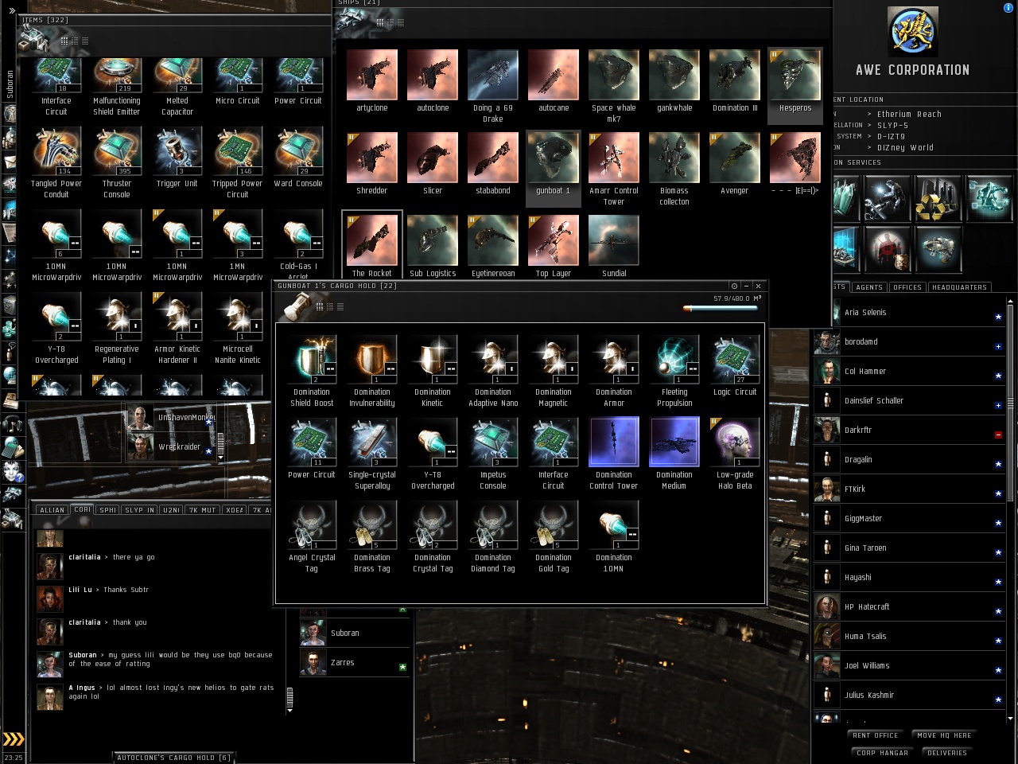This screenshot has width=1018, height=764.
Task: Open the AWE Corporation info icon
Action: (x=1009, y=8)
